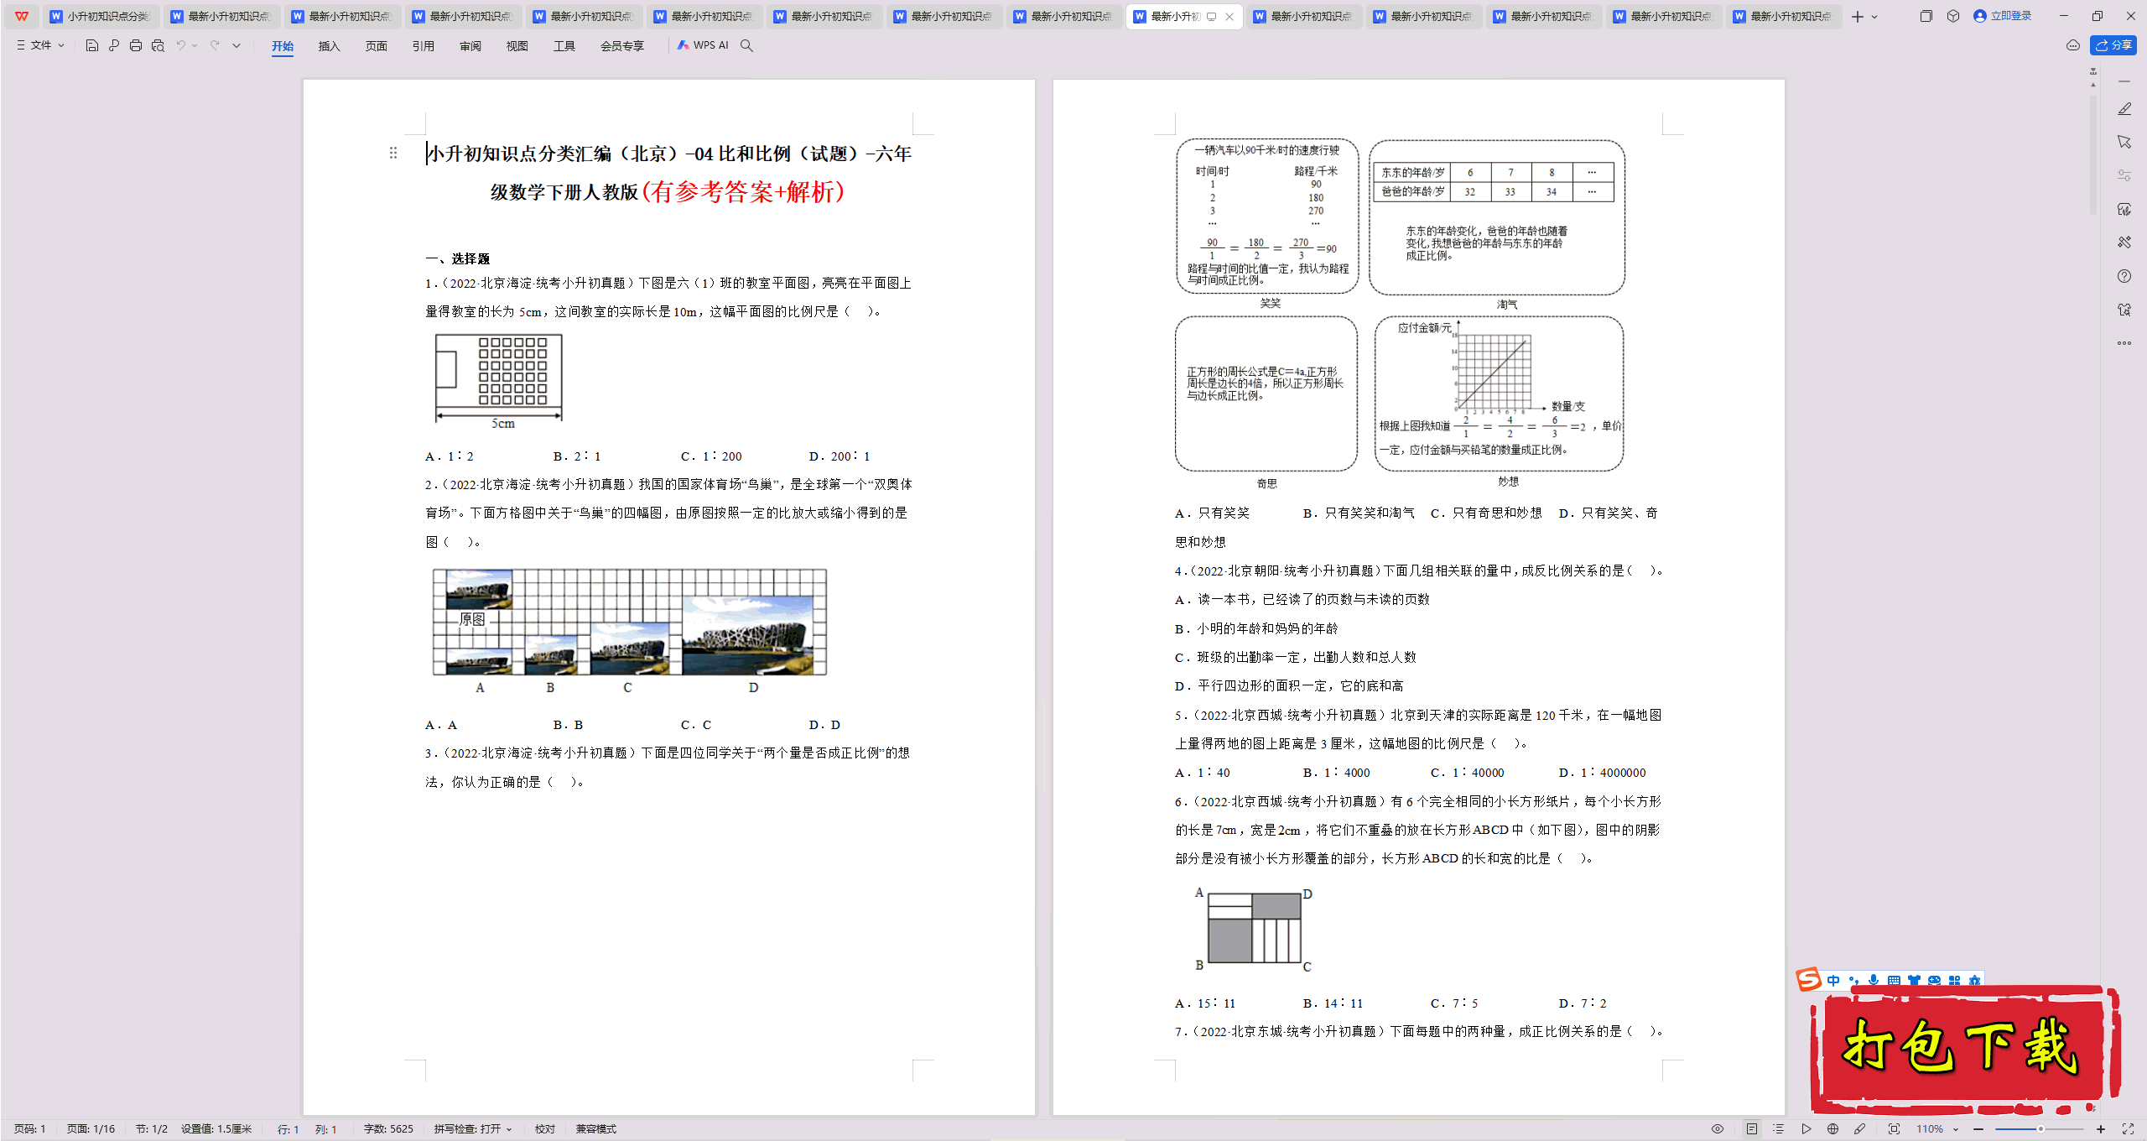
Task: Click 兼容模式 in status bar
Action: coord(596,1129)
